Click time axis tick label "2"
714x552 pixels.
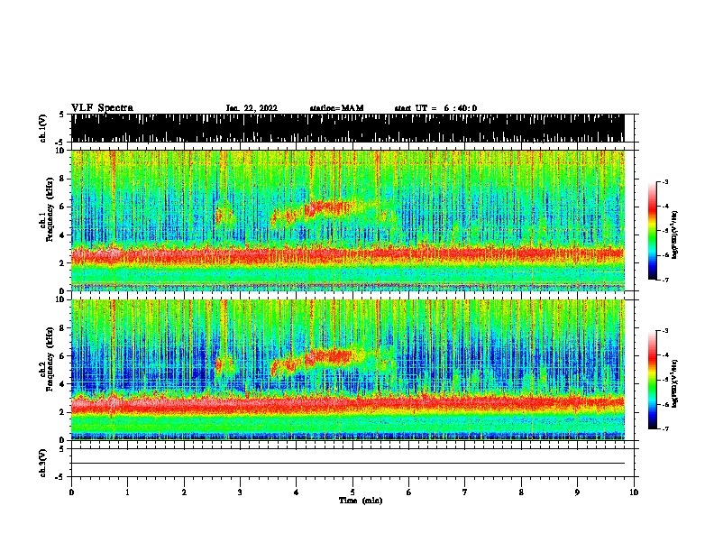pos(184,492)
